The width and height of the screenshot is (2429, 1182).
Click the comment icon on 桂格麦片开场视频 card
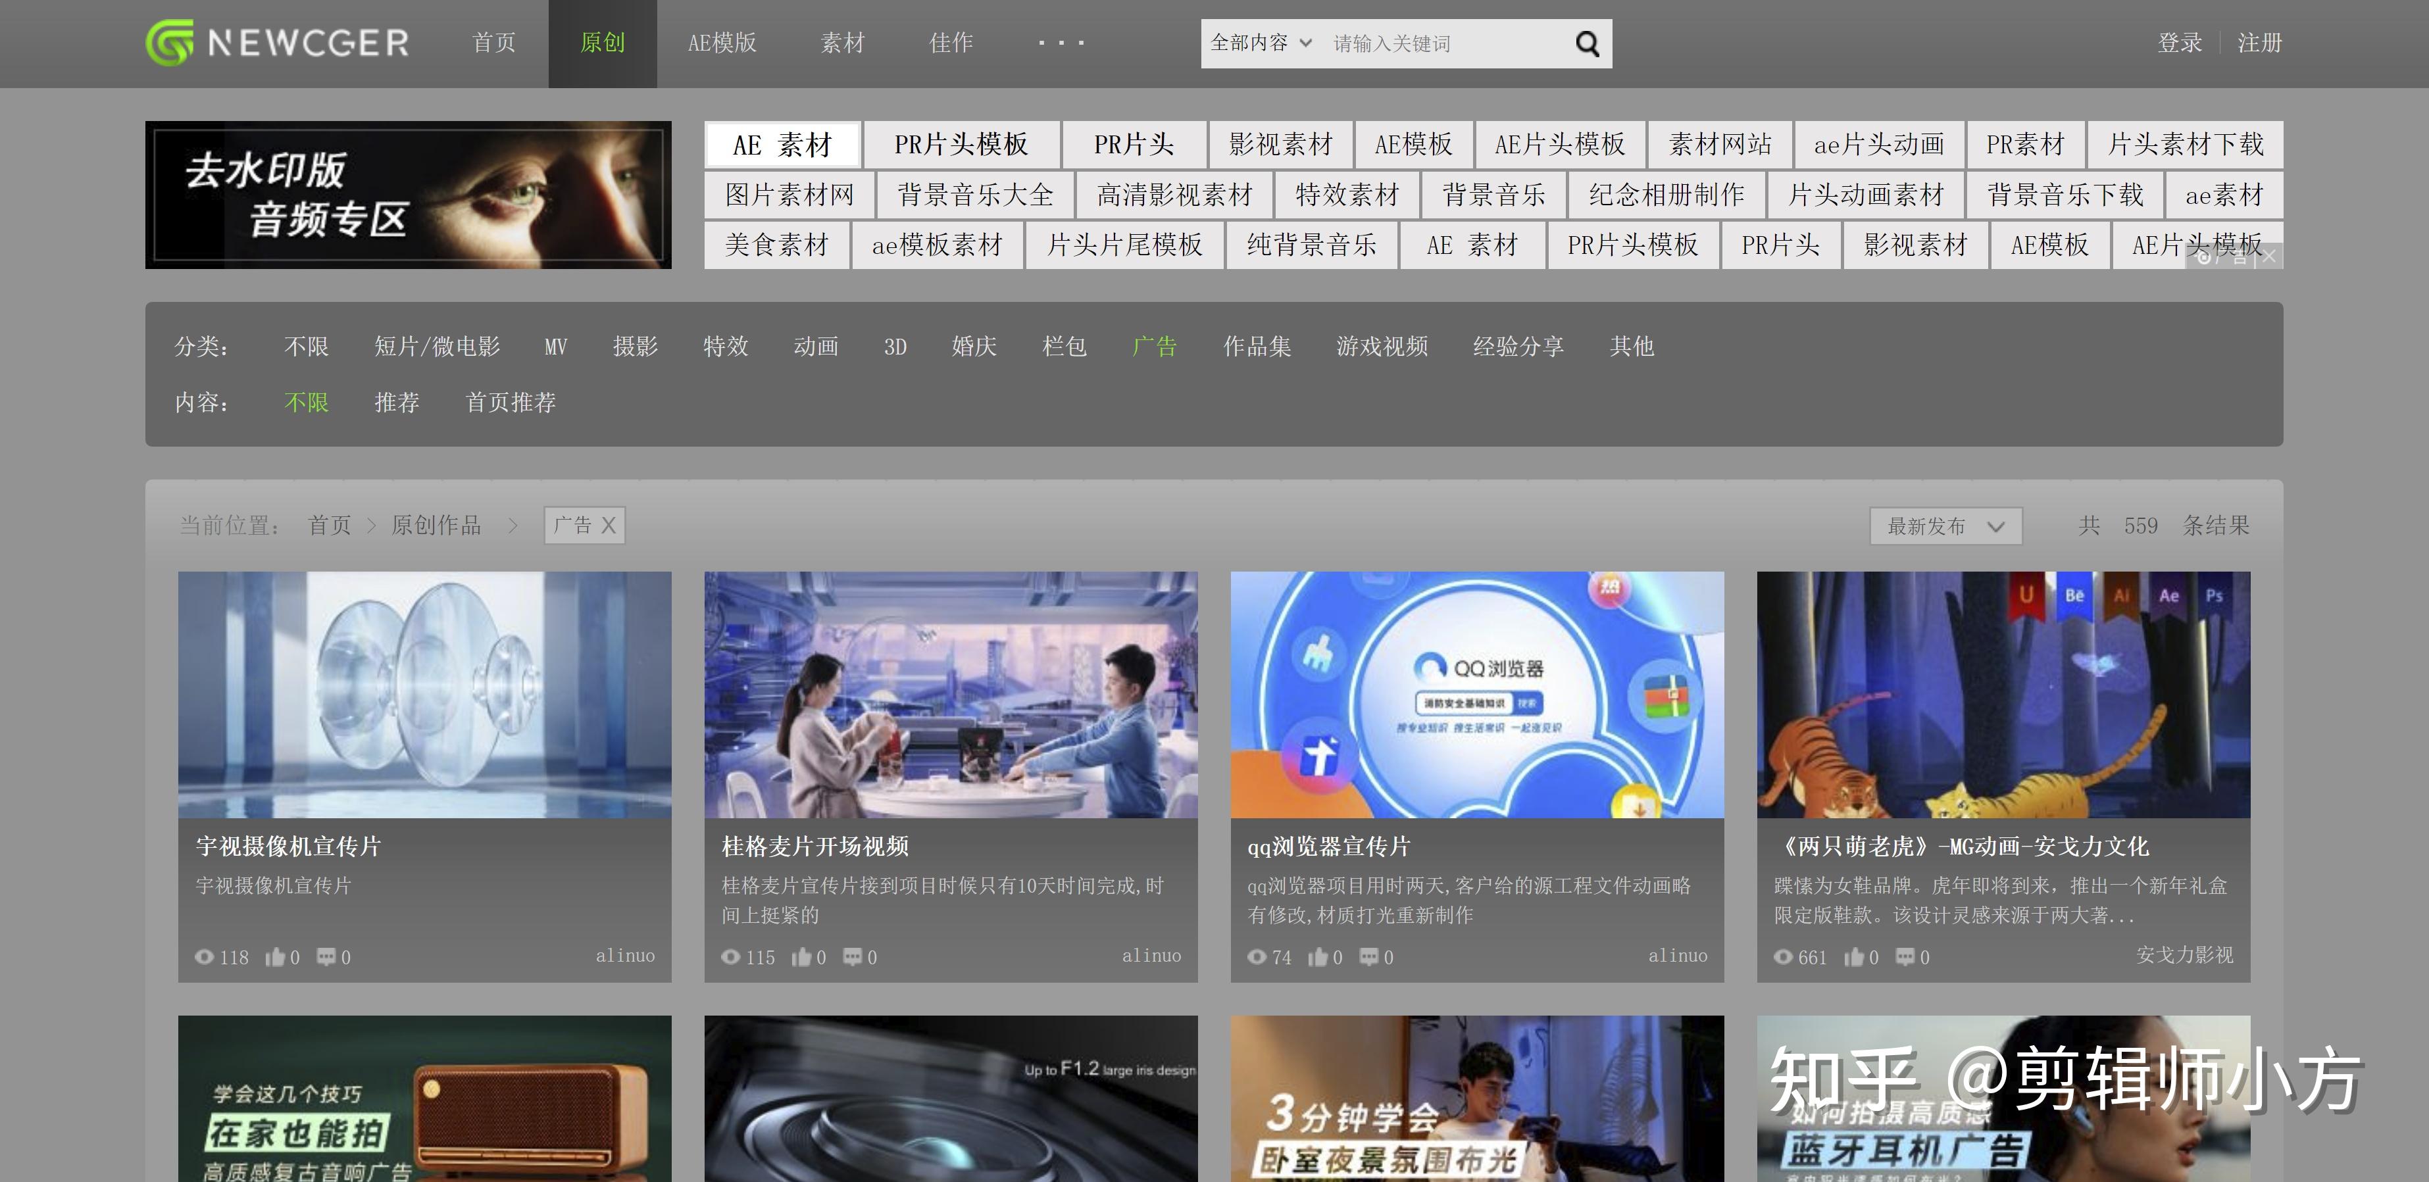coord(853,957)
